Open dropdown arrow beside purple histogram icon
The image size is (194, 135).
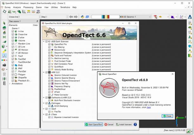coord(177,17)
